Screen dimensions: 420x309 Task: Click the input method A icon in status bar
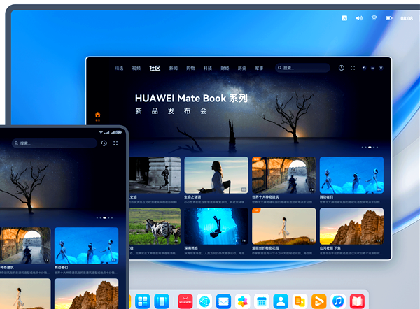[344, 18]
